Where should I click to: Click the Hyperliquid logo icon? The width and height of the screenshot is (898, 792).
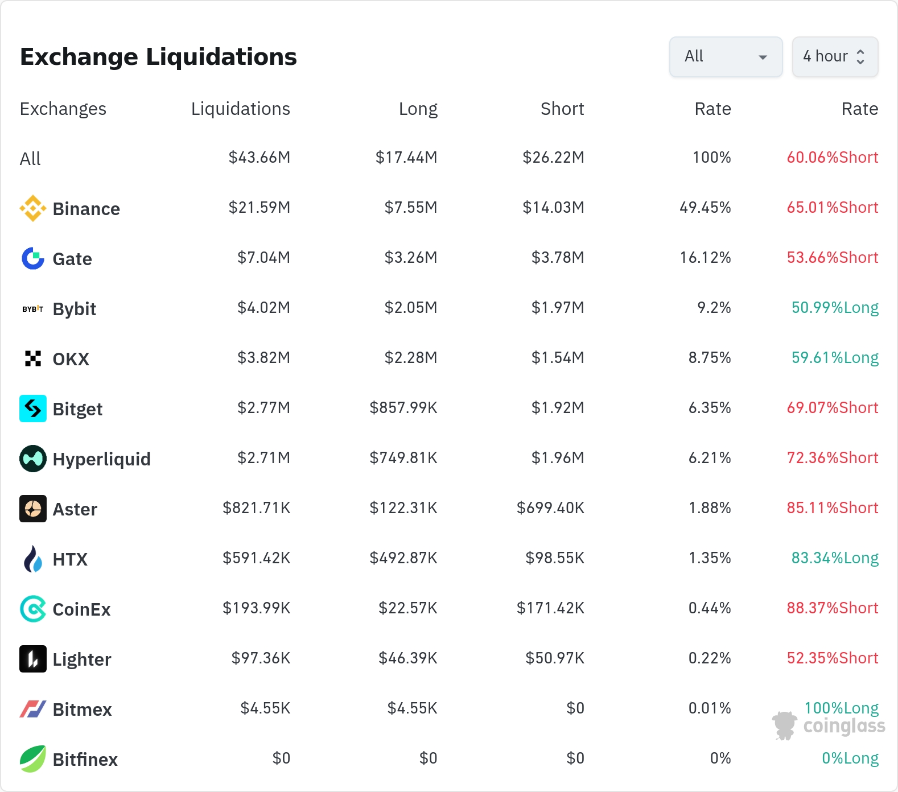33,459
